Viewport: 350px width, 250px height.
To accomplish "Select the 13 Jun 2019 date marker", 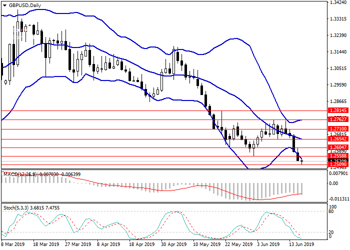I will coord(301,244).
